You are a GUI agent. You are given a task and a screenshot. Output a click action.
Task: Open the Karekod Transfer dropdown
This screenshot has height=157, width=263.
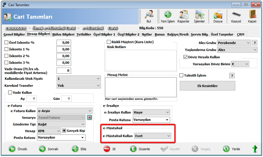(x=79, y=86)
